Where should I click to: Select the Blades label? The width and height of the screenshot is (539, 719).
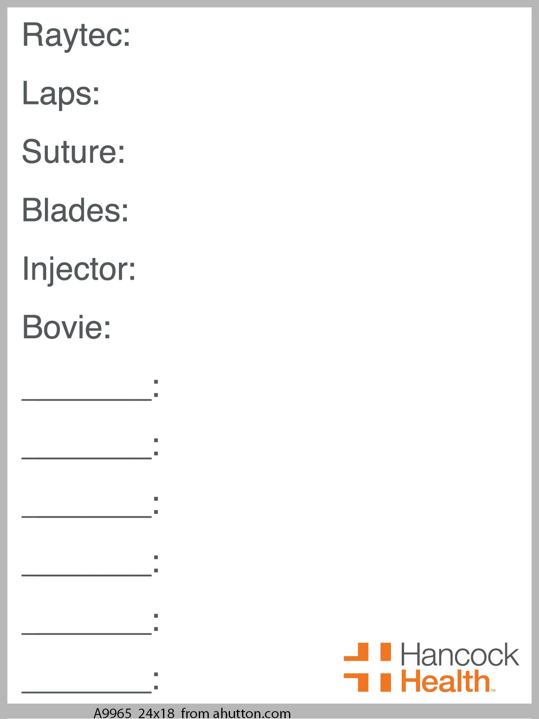pos(75,210)
